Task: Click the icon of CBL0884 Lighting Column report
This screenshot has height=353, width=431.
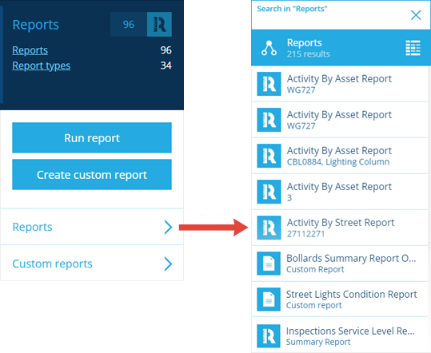Action: [x=269, y=156]
